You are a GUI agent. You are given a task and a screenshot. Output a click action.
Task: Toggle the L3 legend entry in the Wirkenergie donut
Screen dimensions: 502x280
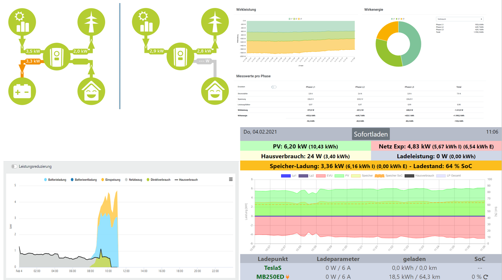(403, 19)
